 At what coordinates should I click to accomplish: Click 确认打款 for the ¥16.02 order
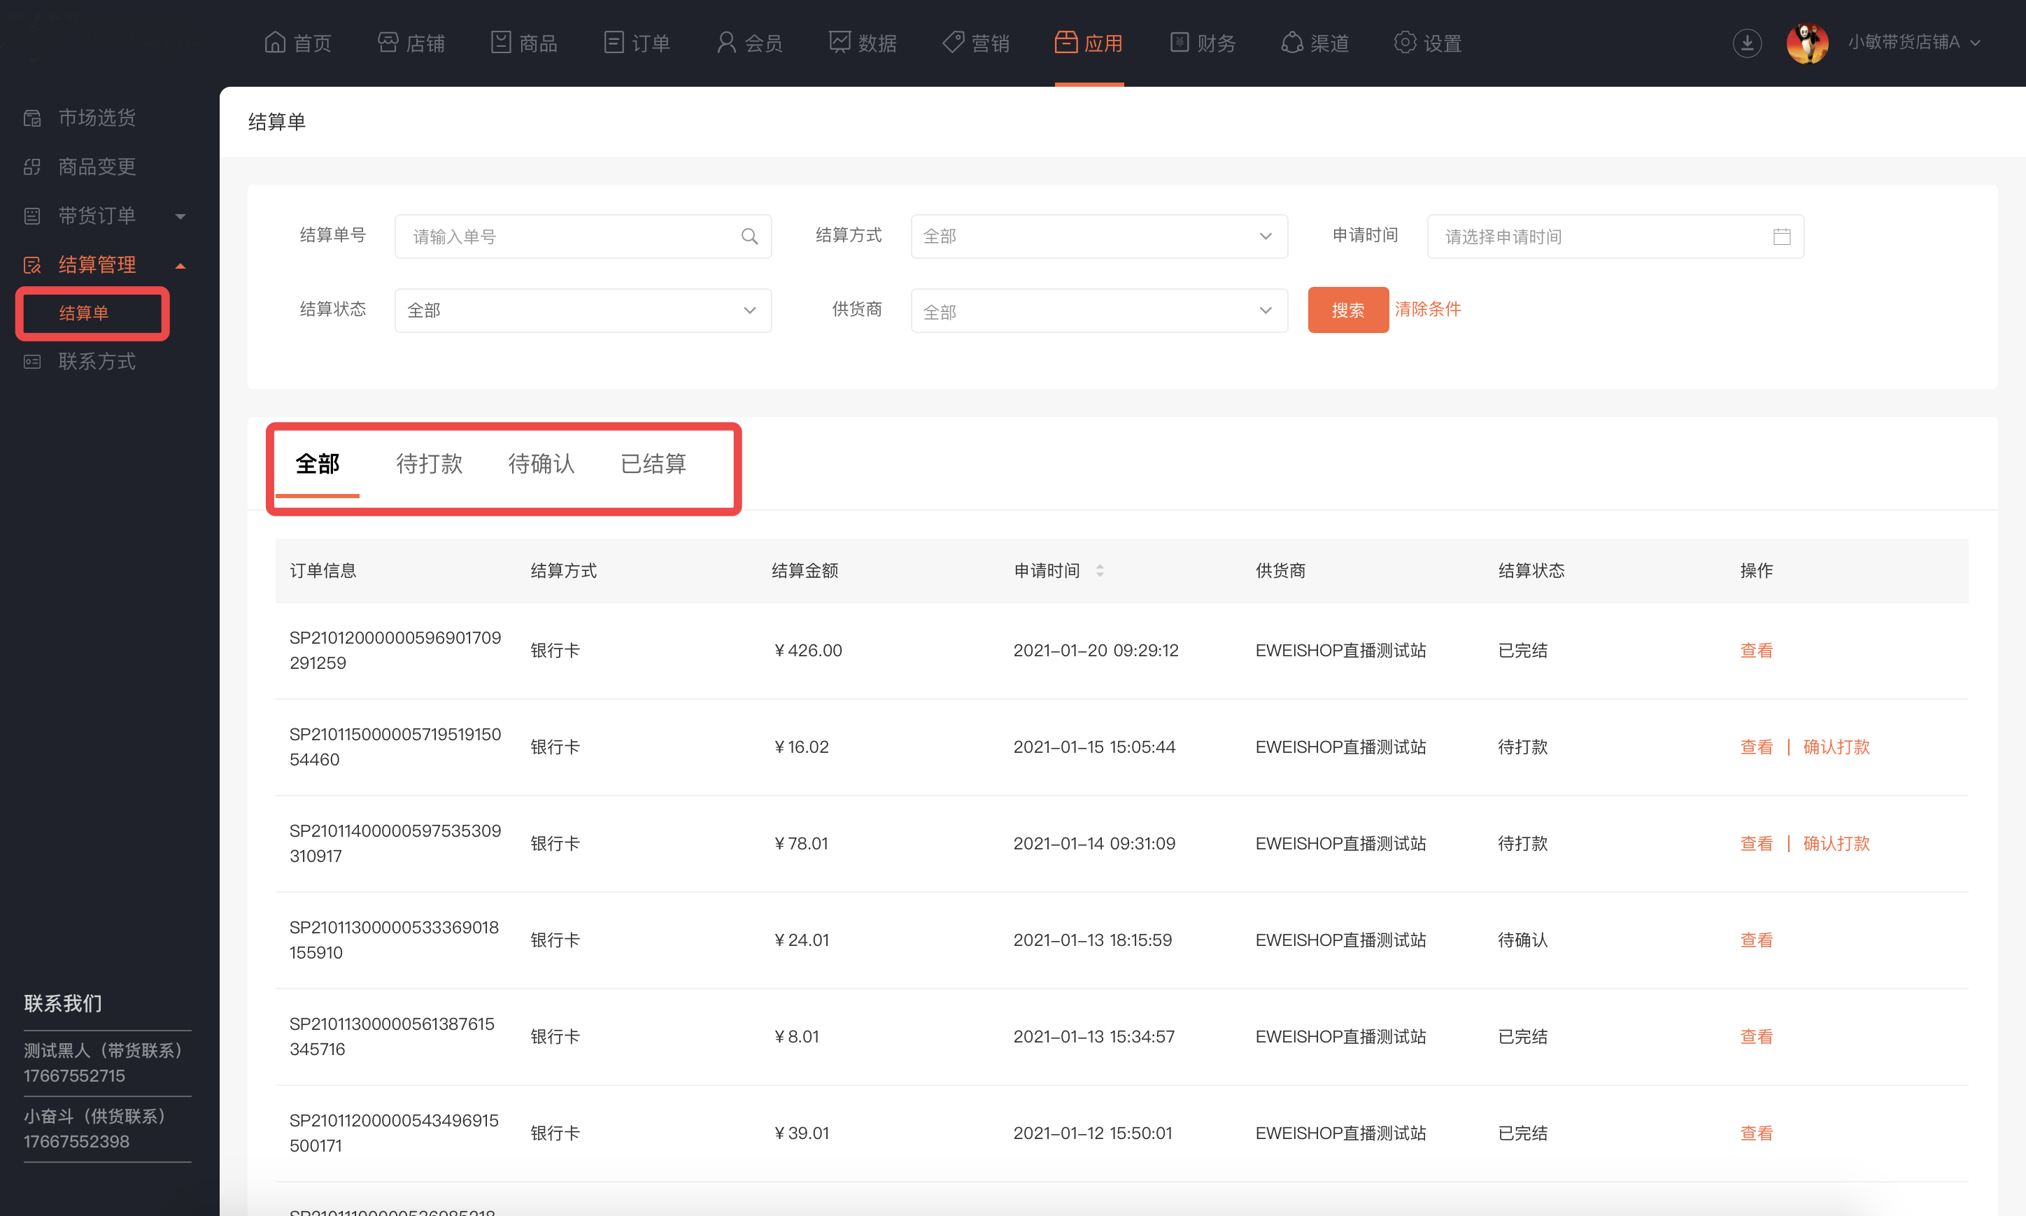tap(1835, 747)
